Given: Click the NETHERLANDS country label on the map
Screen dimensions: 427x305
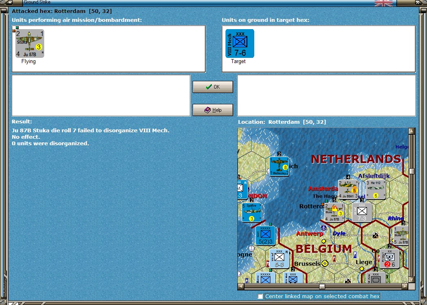Looking at the screenshot, I should click(x=356, y=159).
